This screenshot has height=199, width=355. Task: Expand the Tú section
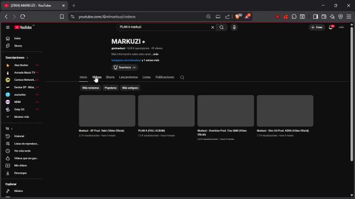[9, 129]
